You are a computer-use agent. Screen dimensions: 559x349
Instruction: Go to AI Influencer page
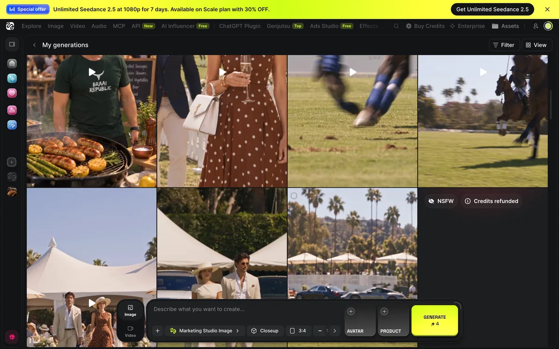click(185, 26)
